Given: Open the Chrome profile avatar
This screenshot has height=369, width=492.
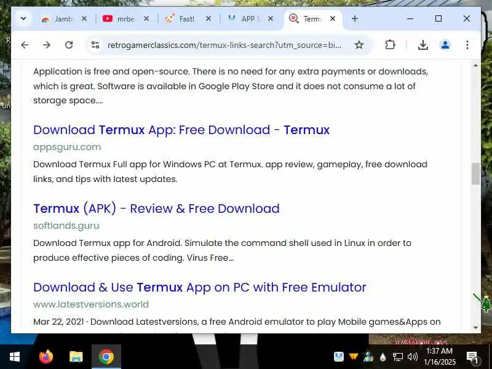Looking at the screenshot, I should (x=445, y=45).
